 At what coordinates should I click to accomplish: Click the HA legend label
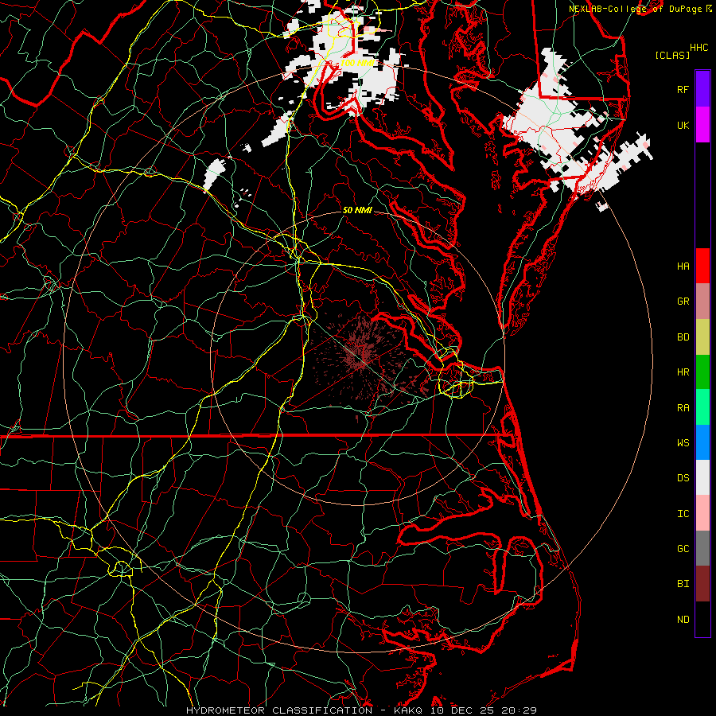[x=683, y=266]
